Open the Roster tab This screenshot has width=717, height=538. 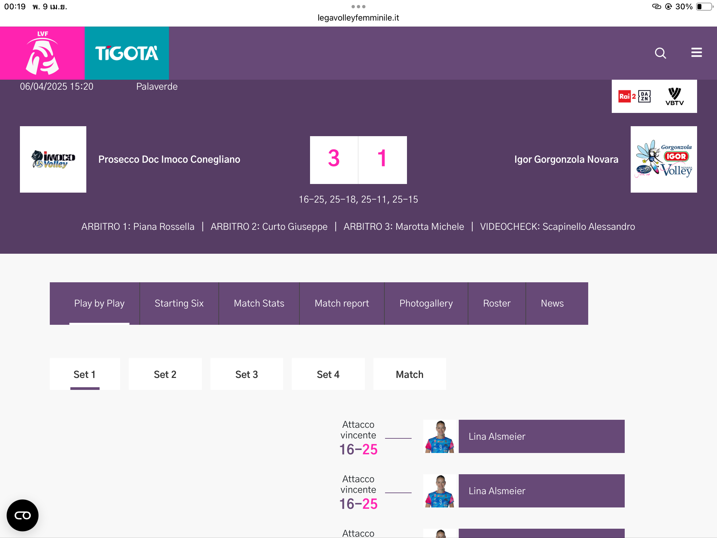[497, 303]
